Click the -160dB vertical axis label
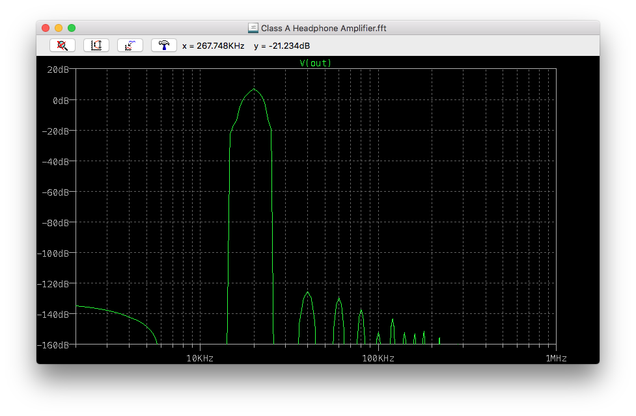Viewport: 636px width, 416px height. coord(53,345)
